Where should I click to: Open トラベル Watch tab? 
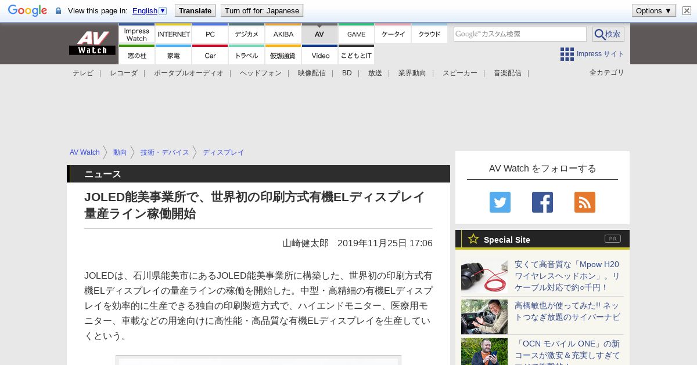click(247, 55)
